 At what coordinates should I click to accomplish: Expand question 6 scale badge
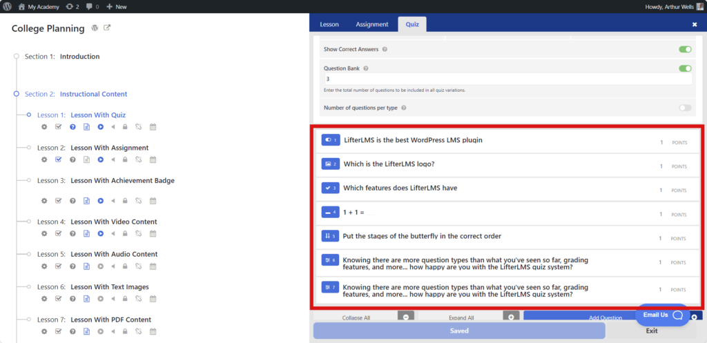330,260
